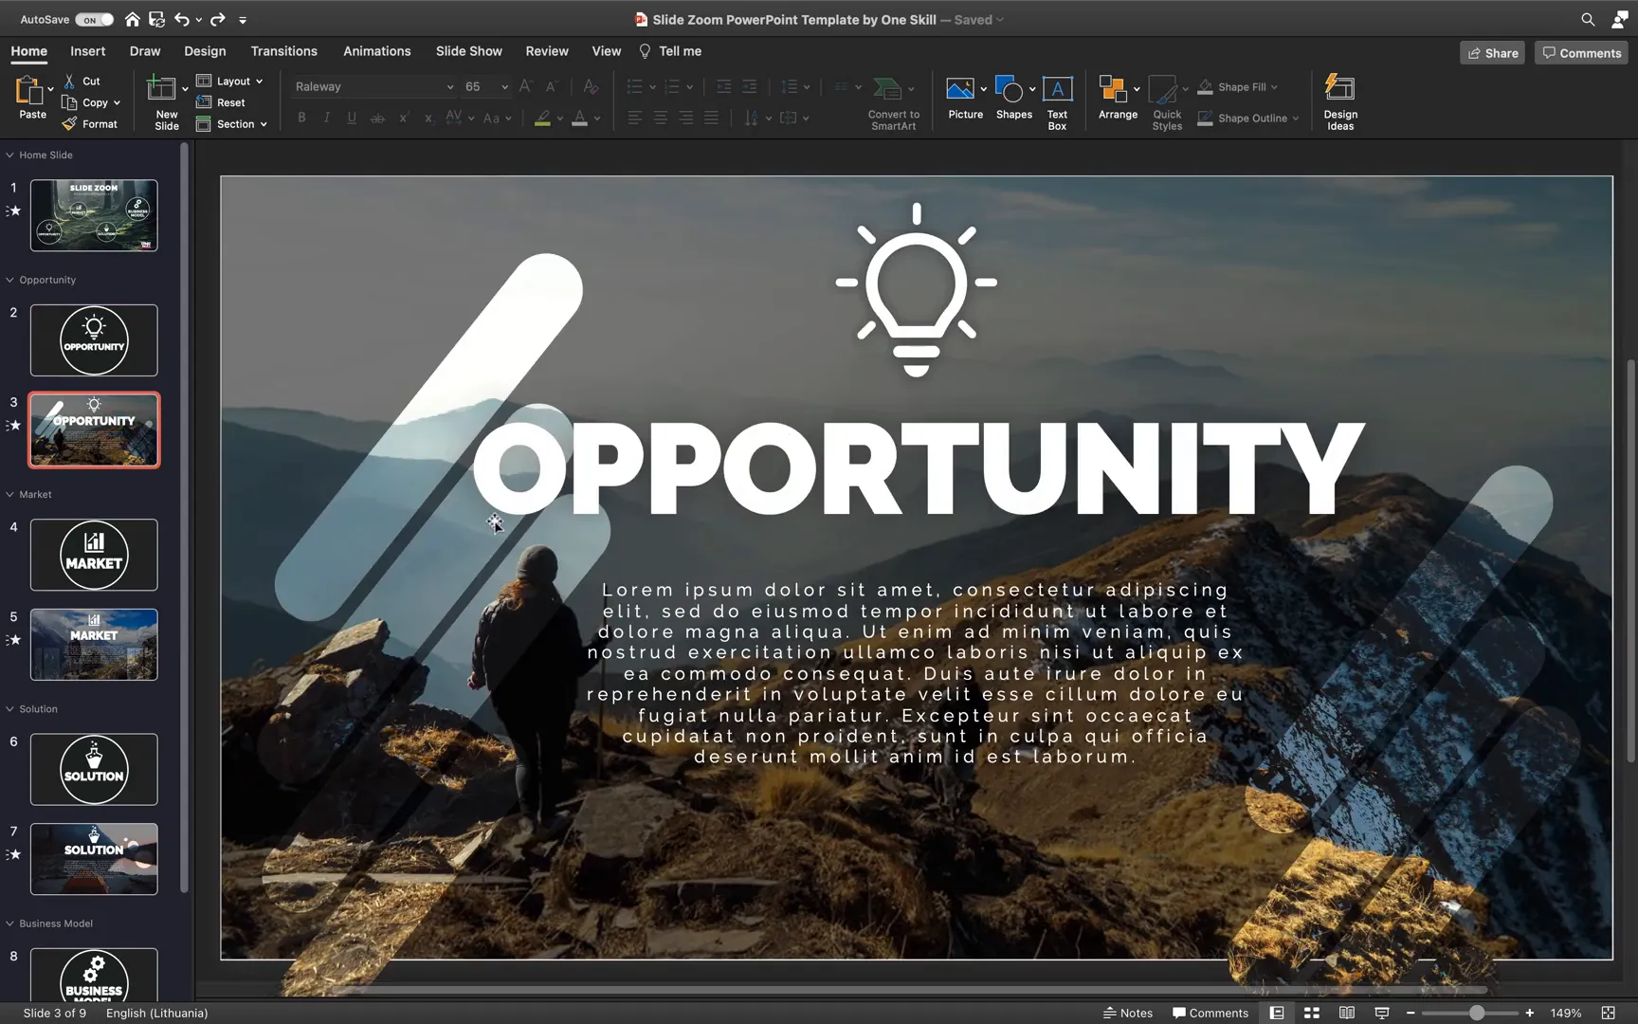The image size is (1638, 1024).
Task: Toggle Underline formatting
Action: [352, 118]
